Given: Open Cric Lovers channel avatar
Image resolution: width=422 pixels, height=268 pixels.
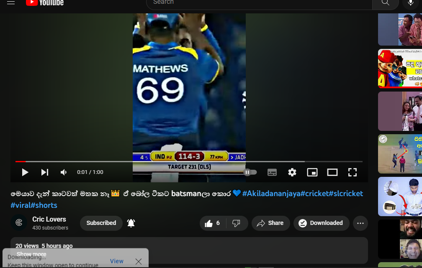Looking at the screenshot, I should click(x=19, y=222).
